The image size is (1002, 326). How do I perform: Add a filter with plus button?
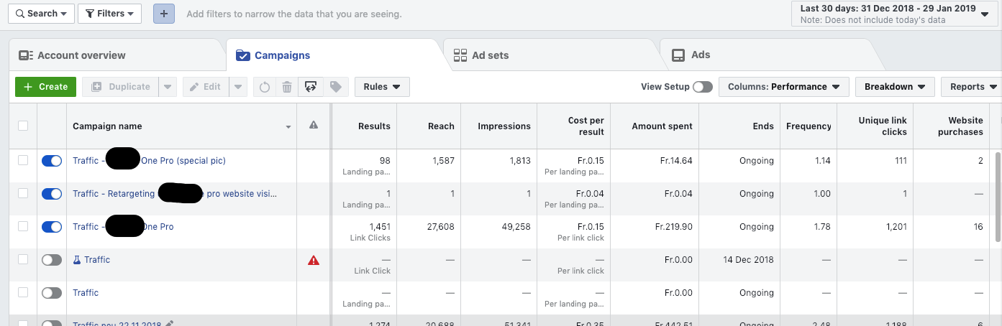pyautogui.click(x=164, y=14)
